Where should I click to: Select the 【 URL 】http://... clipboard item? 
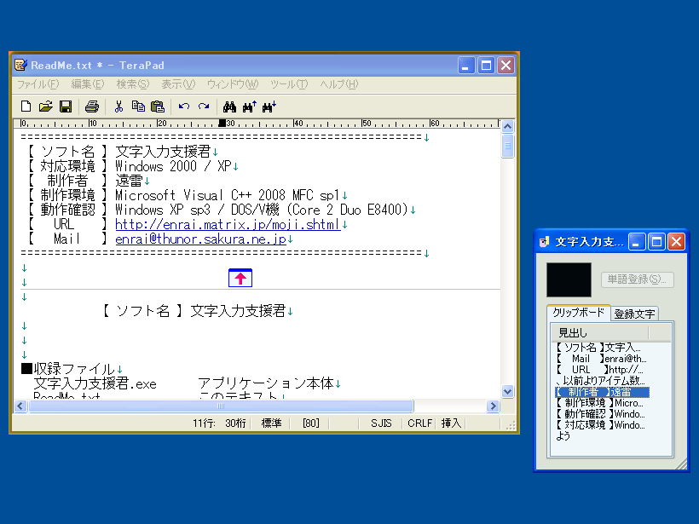coord(599,370)
